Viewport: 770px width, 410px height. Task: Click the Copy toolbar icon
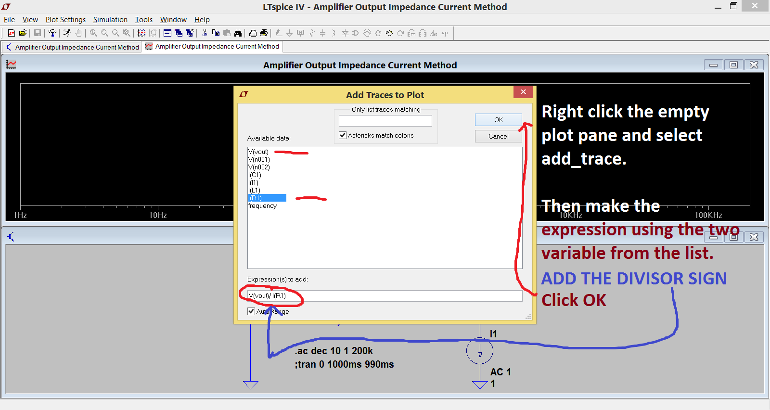pos(216,33)
